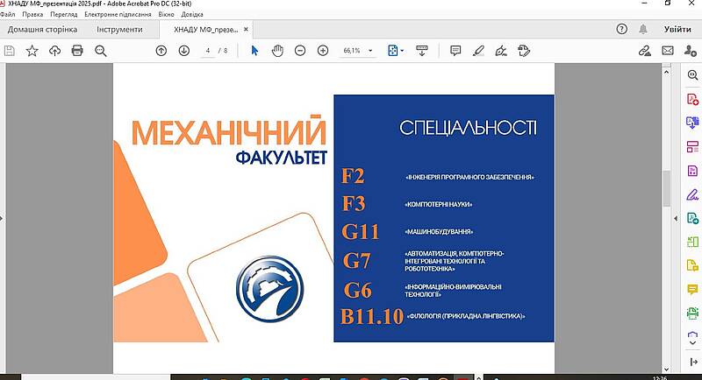Viewport: 702px width, 380px height.
Task: Click the share with others person icon
Action: pyautogui.click(x=690, y=51)
